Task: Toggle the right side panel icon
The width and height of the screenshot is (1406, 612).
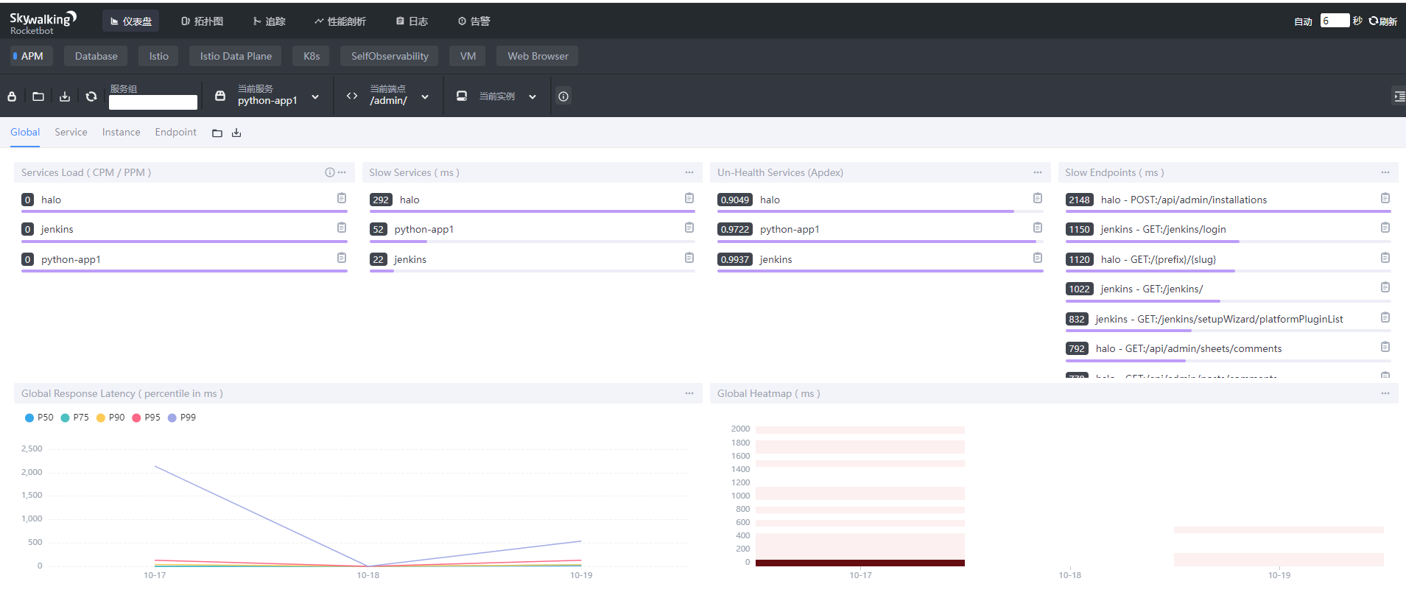Action: tap(1399, 96)
